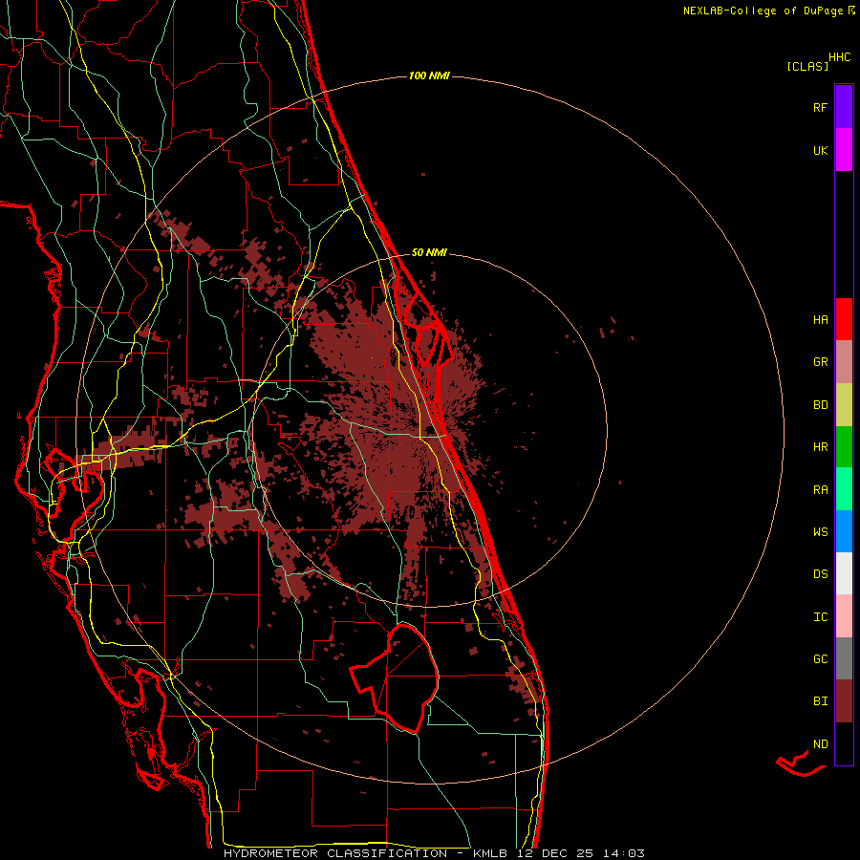Click the RF legend label
Screen dimensions: 860x860
(820, 107)
